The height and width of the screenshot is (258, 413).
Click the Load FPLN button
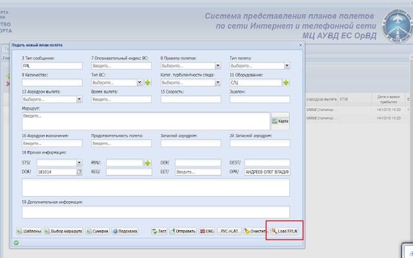tap(285, 230)
